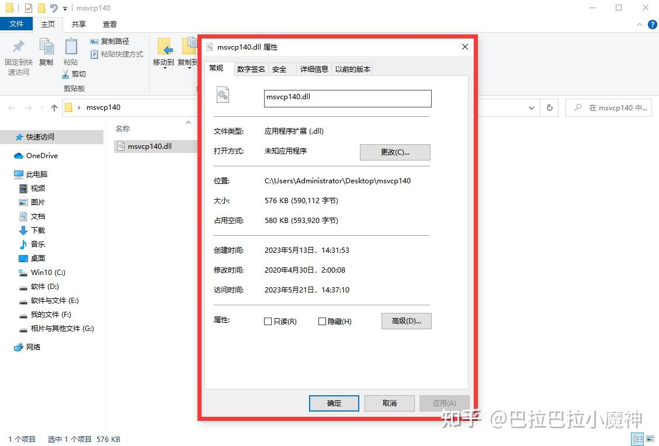The height and width of the screenshot is (446, 659).
Task: Open the Previous Versions (以前的版本) tab
Action: [353, 69]
